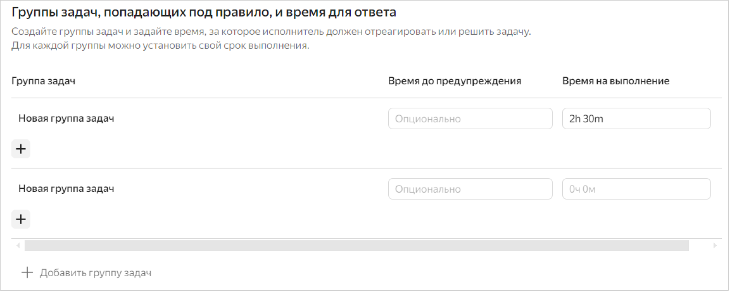The height and width of the screenshot is (291, 729).
Task: Click the plus button under the first task group
Action: pyautogui.click(x=21, y=149)
